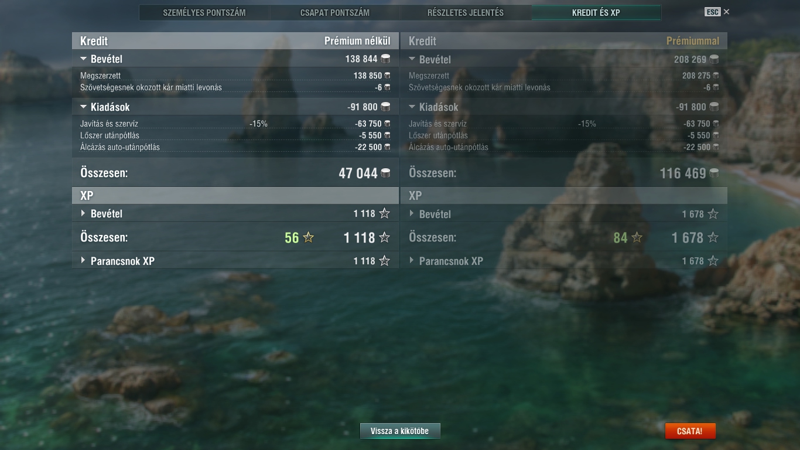
Task: Click the star icon next to green 56
Action: tap(308, 237)
